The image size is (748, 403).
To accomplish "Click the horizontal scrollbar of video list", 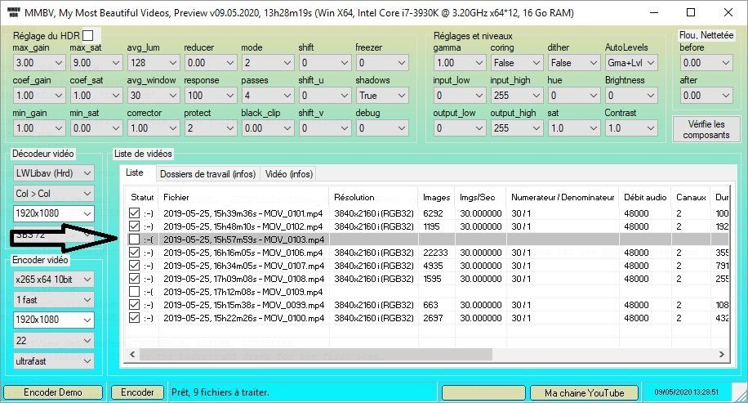I will pyautogui.click(x=327, y=355).
